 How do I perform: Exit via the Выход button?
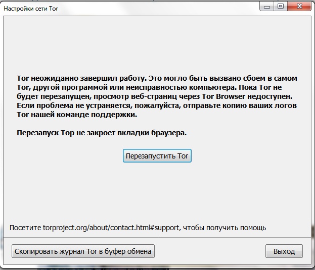tap(284, 251)
